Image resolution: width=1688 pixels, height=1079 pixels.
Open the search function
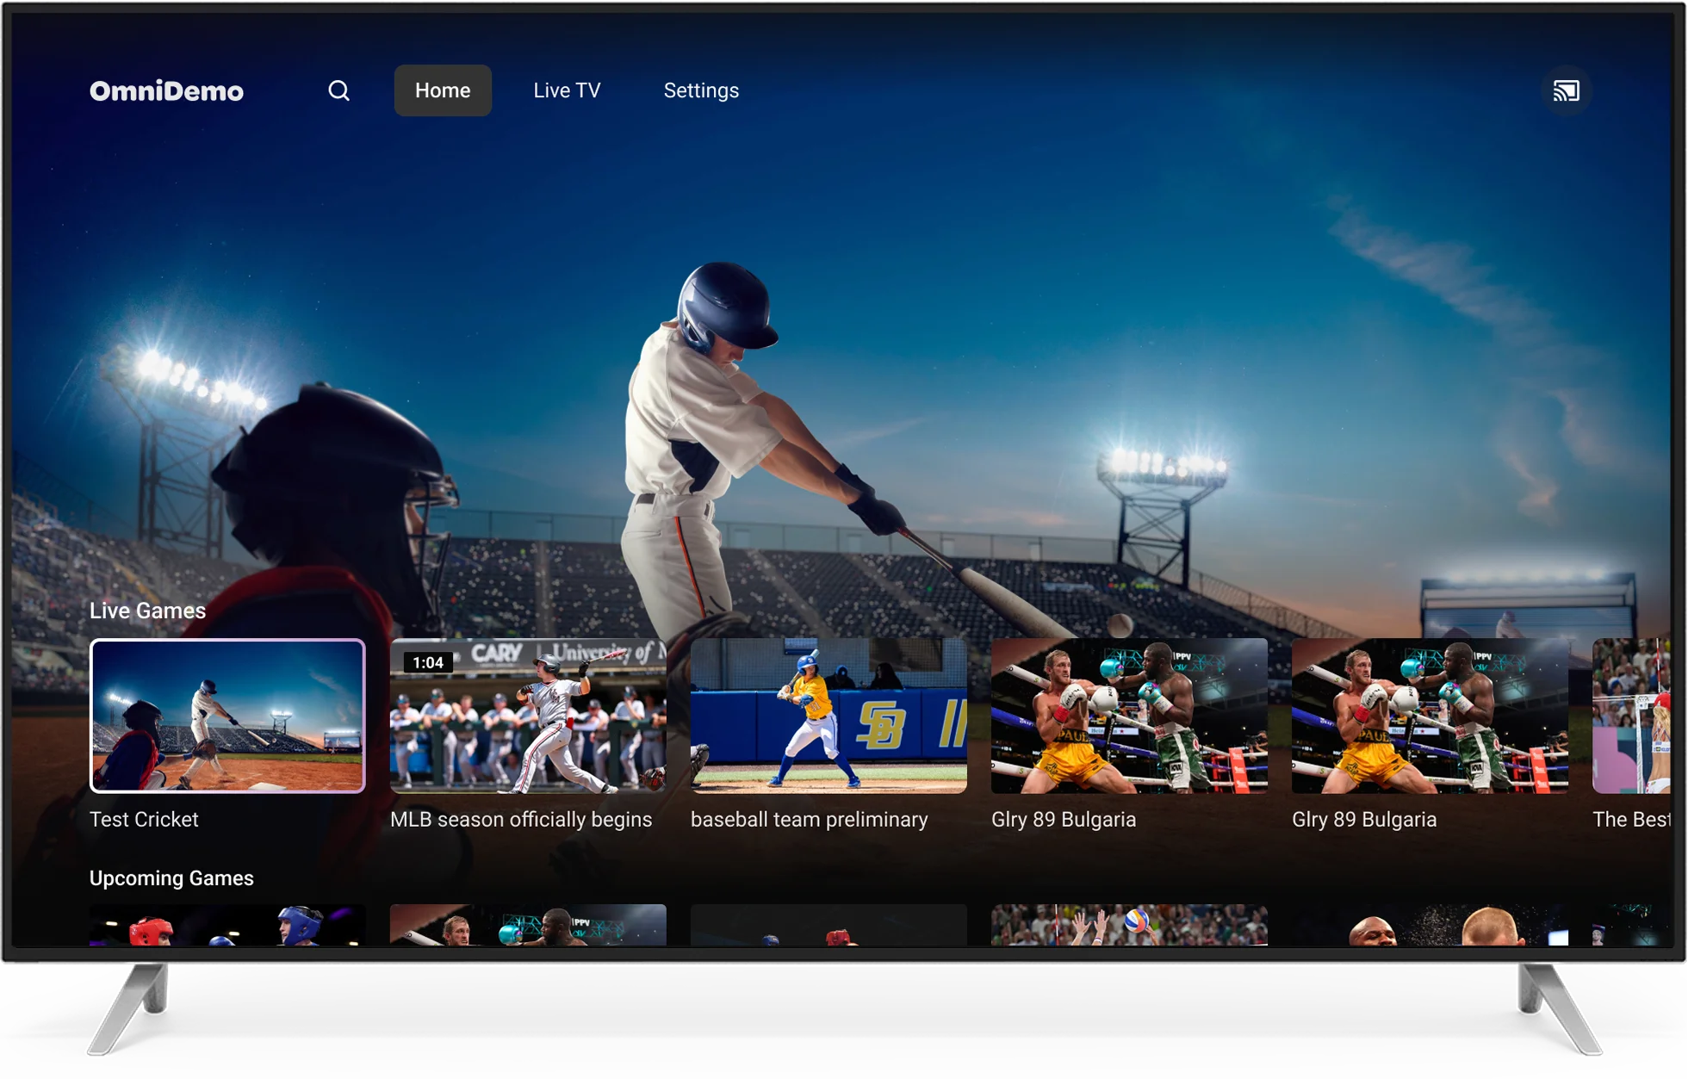(x=338, y=90)
